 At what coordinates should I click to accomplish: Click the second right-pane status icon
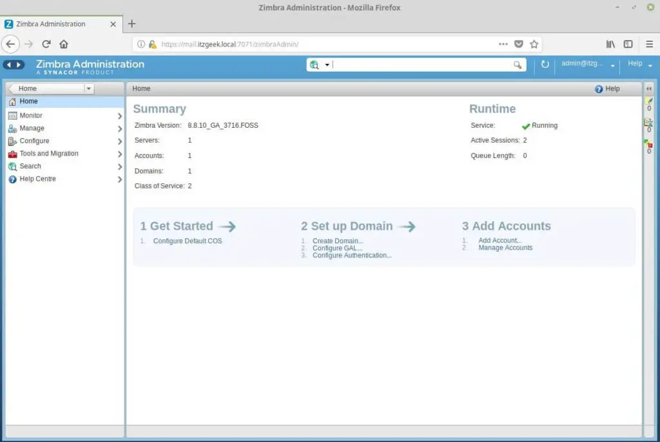click(x=648, y=122)
